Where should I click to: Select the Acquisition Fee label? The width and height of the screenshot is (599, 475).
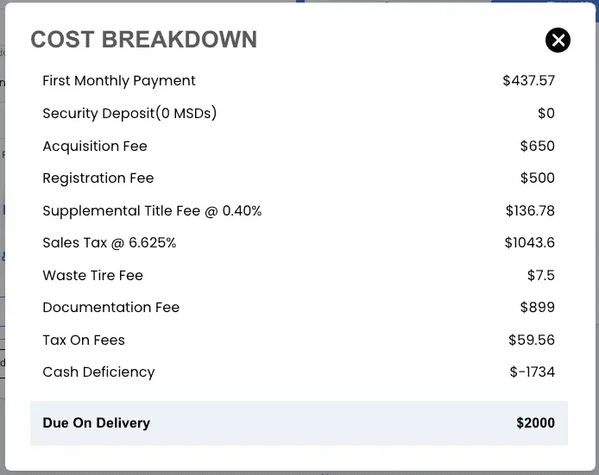[95, 147]
